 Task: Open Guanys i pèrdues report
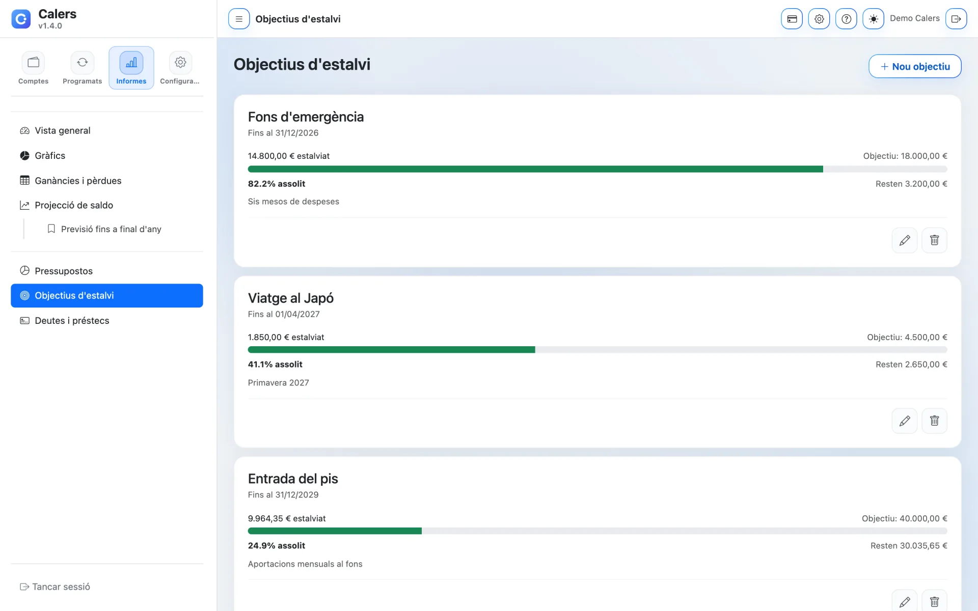tap(107, 181)
